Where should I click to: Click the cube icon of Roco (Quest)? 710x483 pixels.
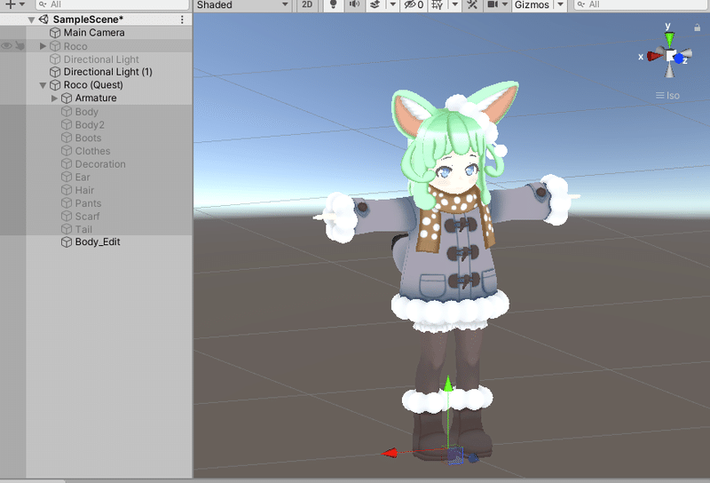click(x=55, y=85)
